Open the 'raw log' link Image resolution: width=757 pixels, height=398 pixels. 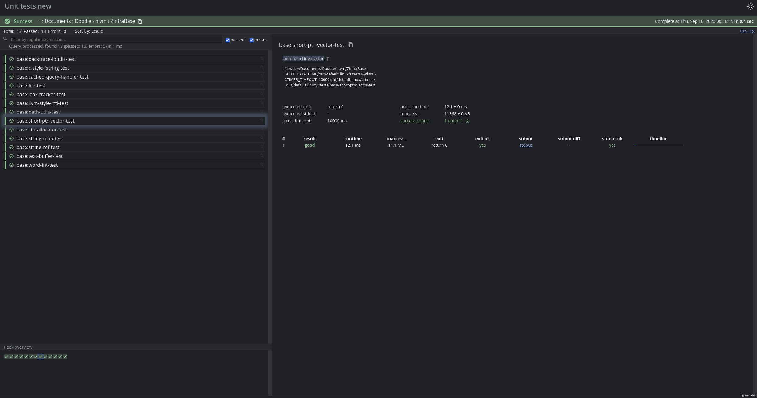point(747,31)
